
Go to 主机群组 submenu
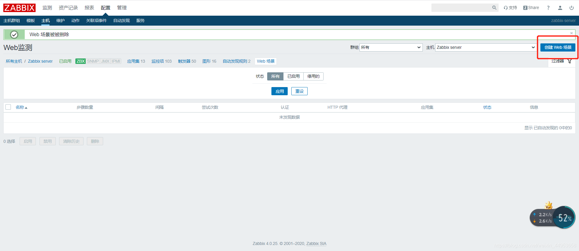tap(12, 20)
